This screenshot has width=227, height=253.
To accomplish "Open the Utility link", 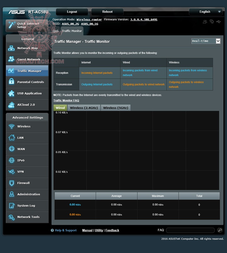I will click(99, 230).
